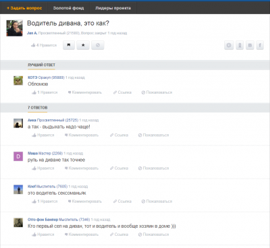The width and height of the screenshot is (270, 248).
Task: Click the answer text 'Обломов'
Action: tap(38, 84)
